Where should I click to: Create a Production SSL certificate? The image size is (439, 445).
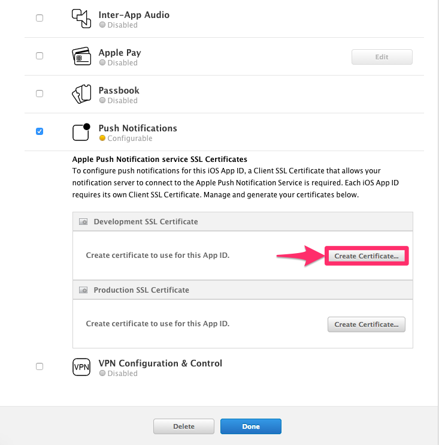click(367, 324)
